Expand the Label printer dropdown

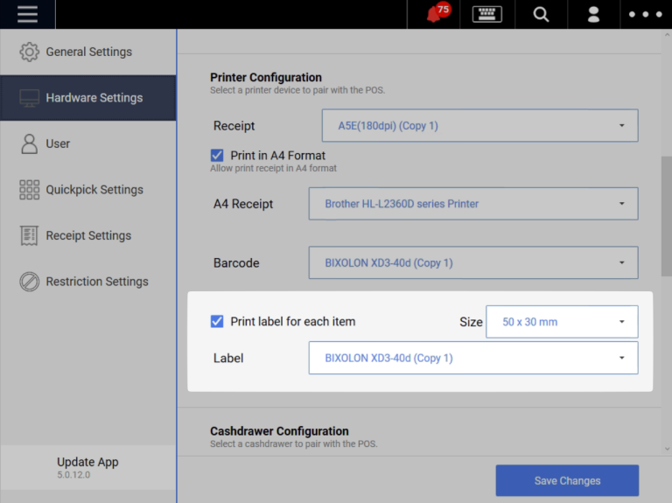472,358
